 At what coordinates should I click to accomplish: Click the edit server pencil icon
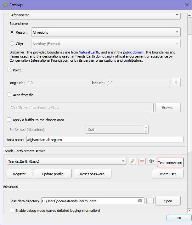132,161
